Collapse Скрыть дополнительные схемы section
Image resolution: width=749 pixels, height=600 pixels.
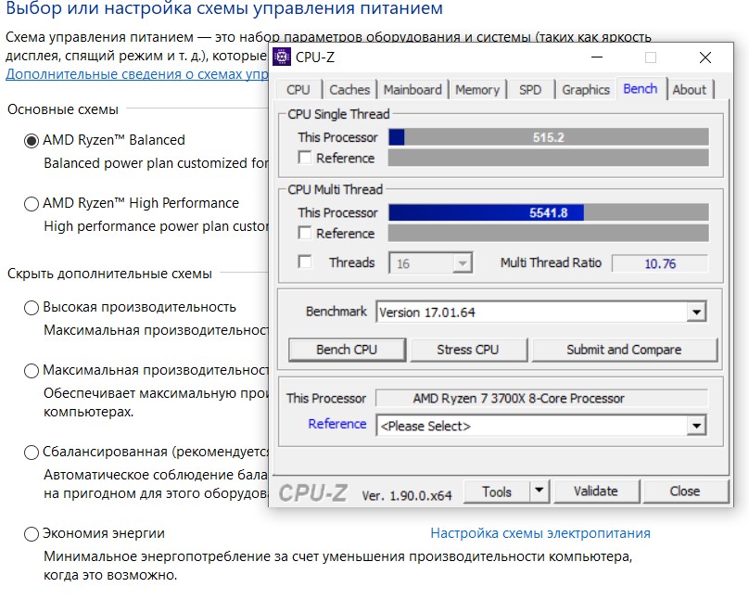[x=109, y=274]
